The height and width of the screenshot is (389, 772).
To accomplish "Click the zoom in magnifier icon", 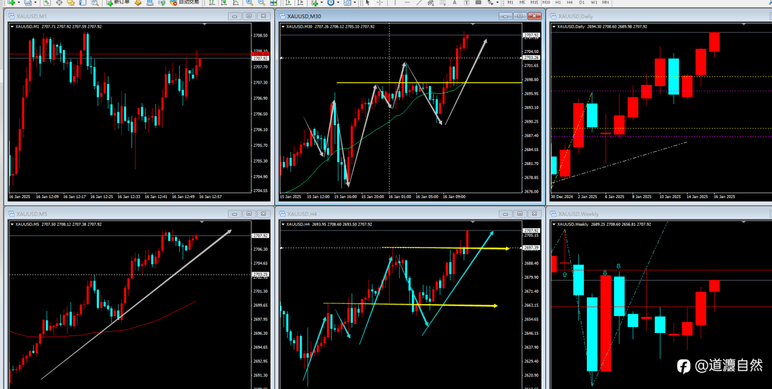I will (250, 2).
